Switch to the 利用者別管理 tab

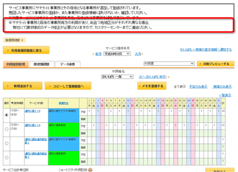coord(16,64)
